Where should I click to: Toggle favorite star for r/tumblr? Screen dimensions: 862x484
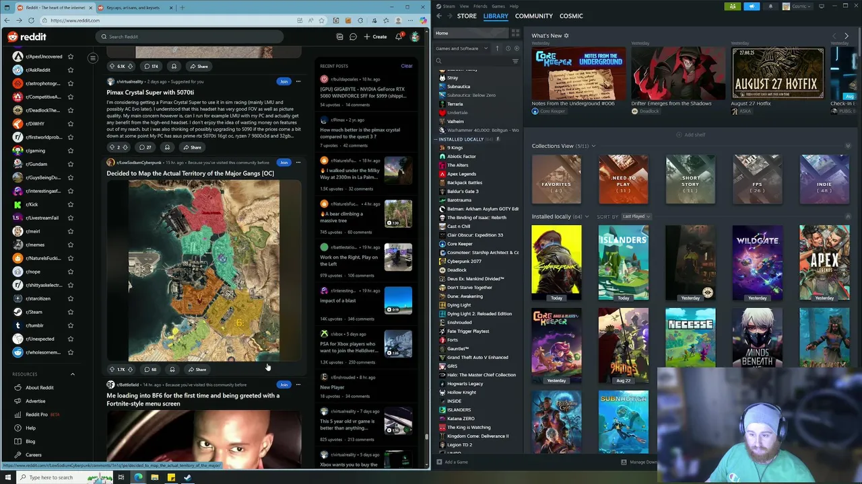(70, 325)
